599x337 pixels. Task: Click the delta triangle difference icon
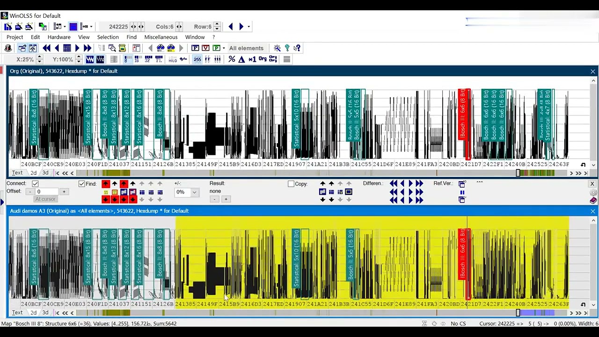pos(241,59)
